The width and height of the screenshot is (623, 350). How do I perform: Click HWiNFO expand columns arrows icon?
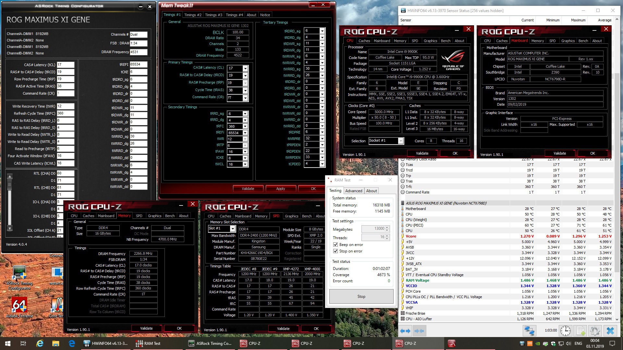(405, 331)
